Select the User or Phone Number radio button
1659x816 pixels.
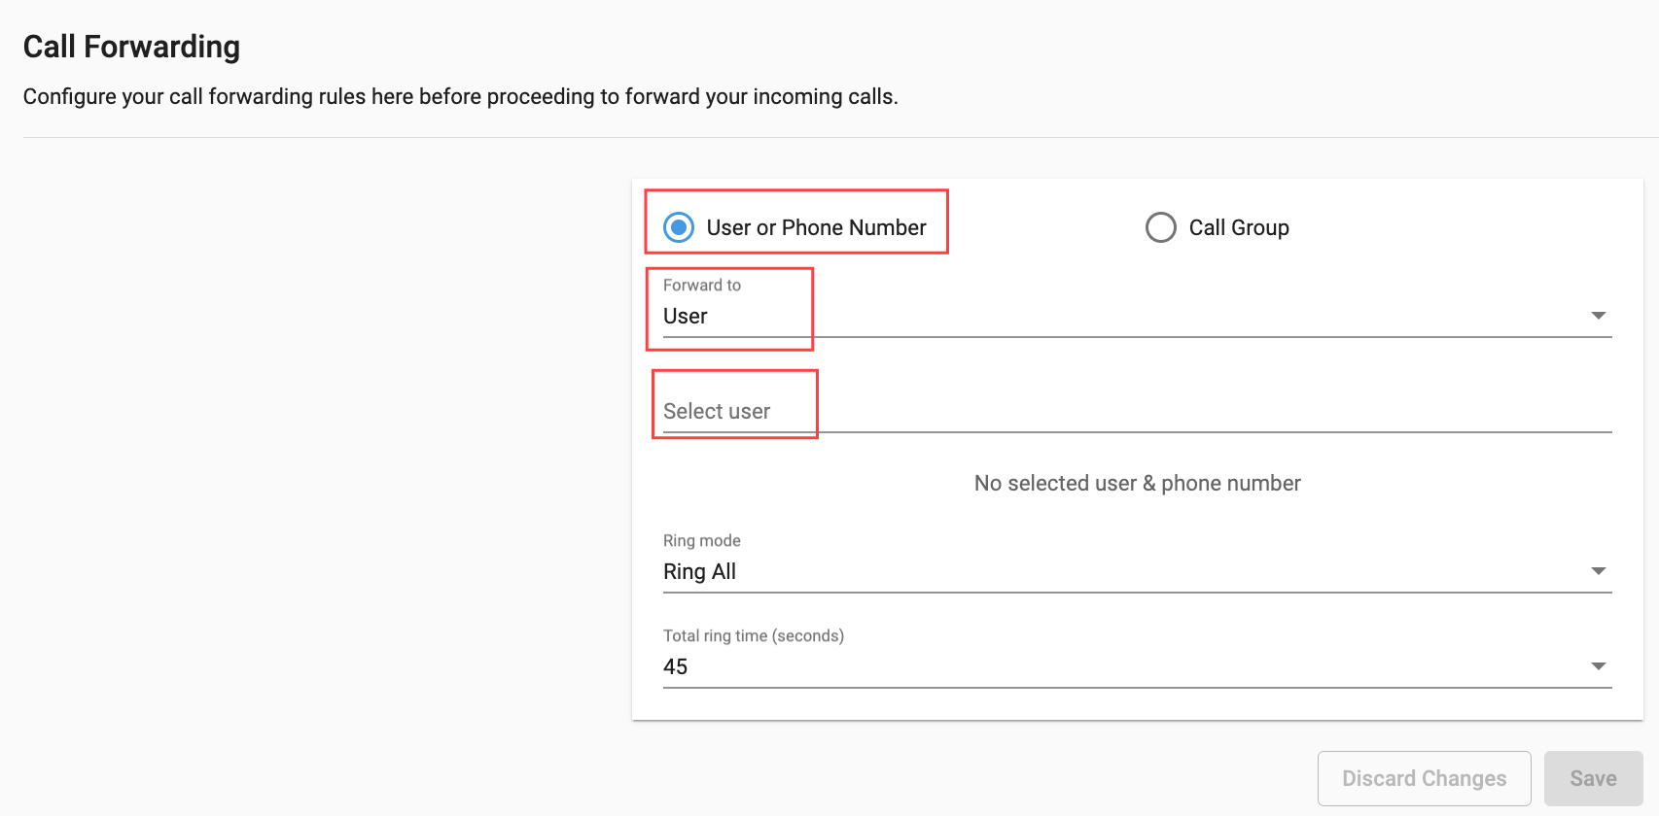tap(679, 227)
